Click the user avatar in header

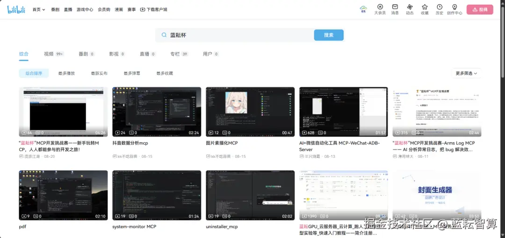(x=363, y=9)
